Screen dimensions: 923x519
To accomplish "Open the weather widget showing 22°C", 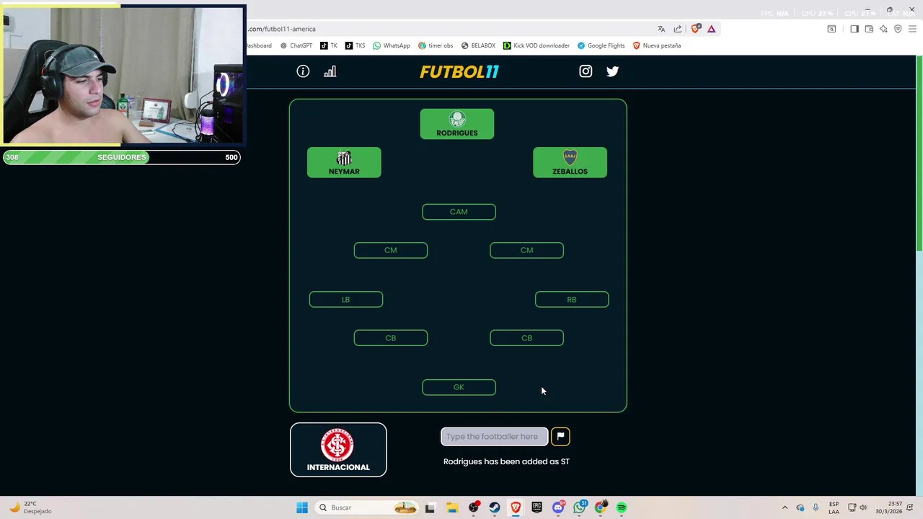I will click(30, 507).
